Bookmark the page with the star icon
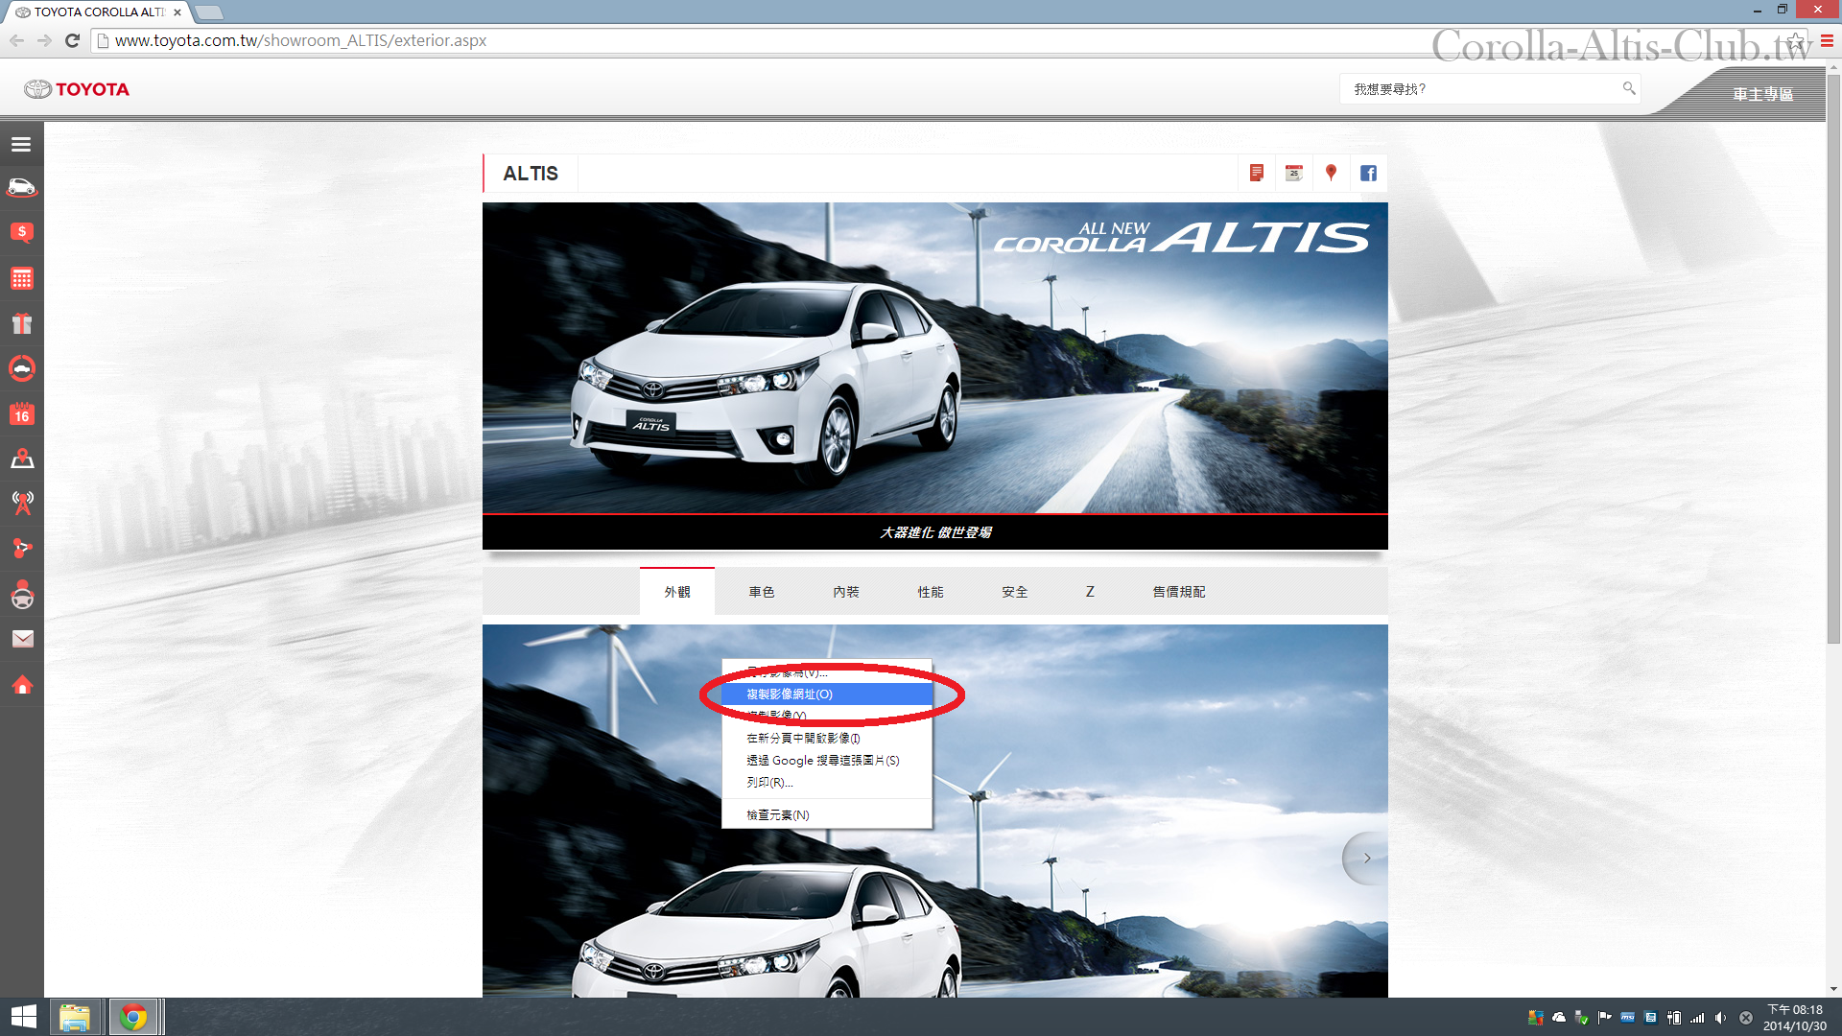 pyautogui.click(x=1795, y=40)
